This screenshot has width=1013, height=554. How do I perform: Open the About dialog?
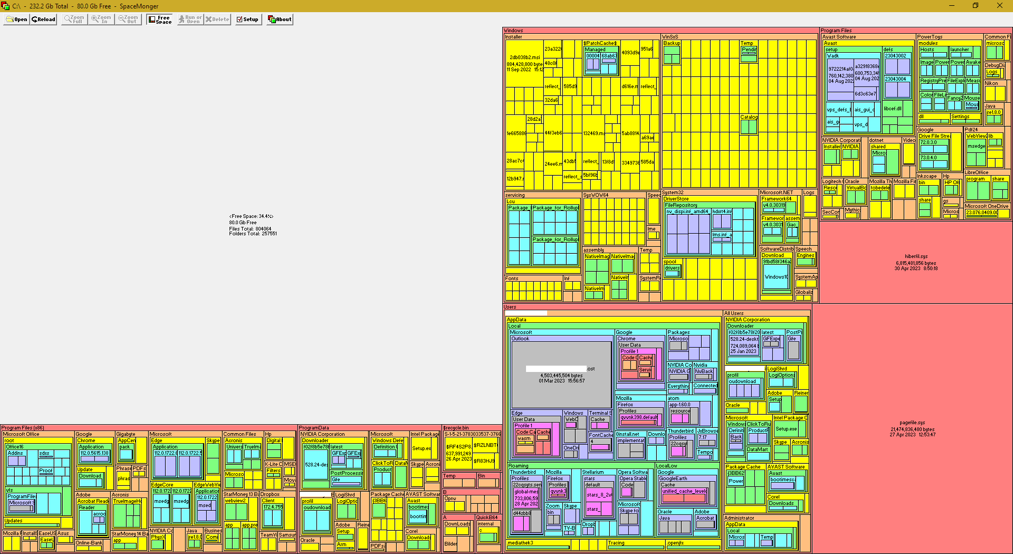point(280,20)
